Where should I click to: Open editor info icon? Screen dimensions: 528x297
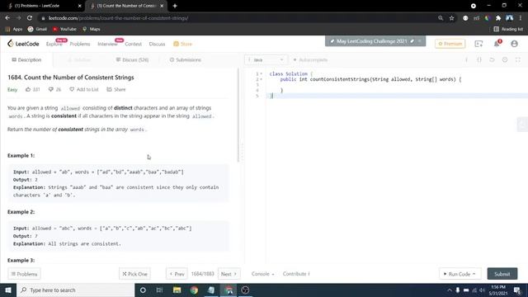[466, 60]
